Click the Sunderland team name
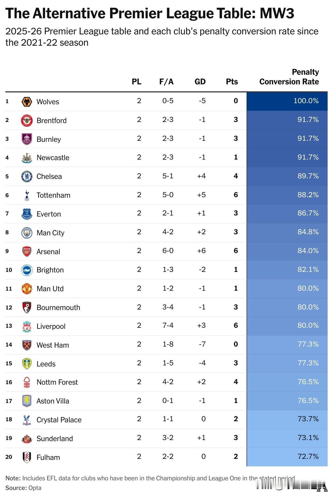This screenshot has height=497, width=333. (x=55, y=439)
